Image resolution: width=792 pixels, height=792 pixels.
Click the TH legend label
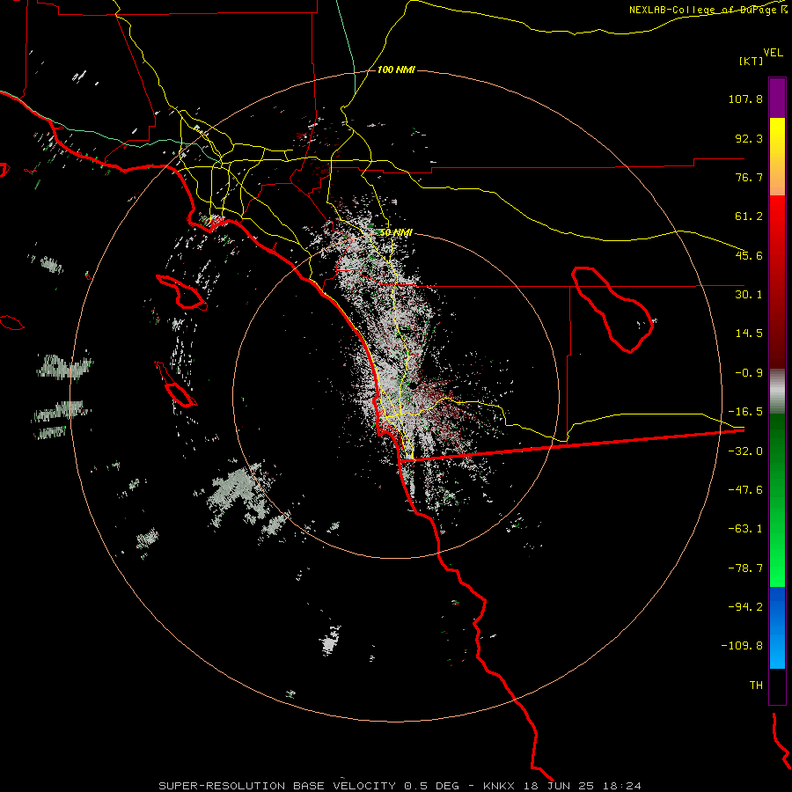pos(756,686)
